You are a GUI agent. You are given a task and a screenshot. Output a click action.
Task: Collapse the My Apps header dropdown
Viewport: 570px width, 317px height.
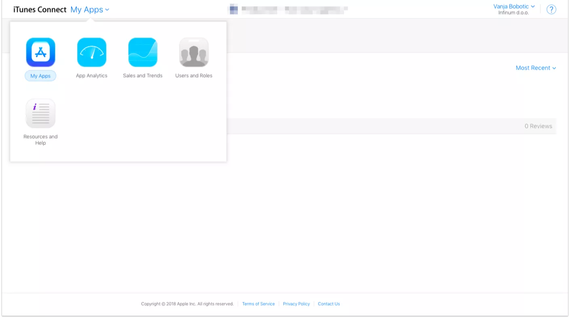[90, 10]
